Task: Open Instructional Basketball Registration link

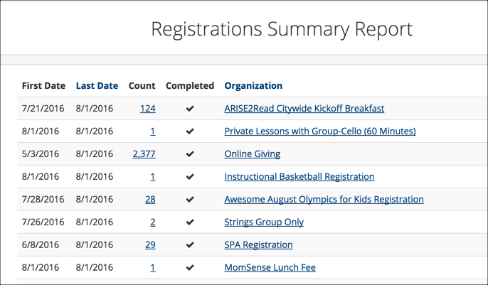Action: tap(299, 176)
